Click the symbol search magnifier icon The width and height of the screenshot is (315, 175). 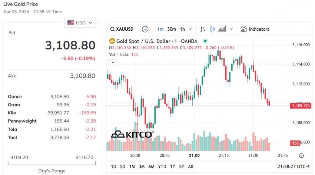point(113,29)
